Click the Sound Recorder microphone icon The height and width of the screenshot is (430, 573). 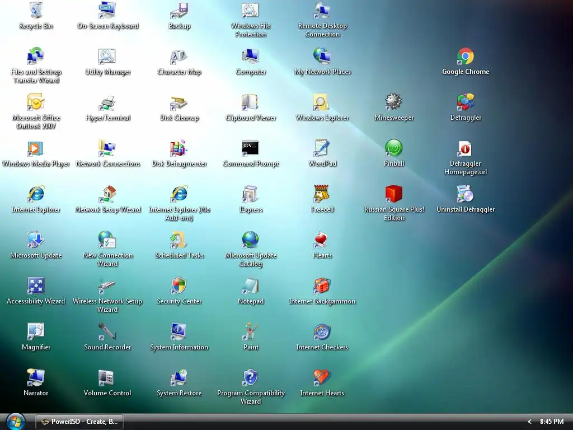pyautogui.click(x=107, y=331)
